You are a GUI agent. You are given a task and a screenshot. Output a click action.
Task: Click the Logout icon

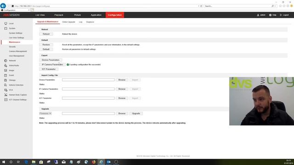click(x=281, y=15)
